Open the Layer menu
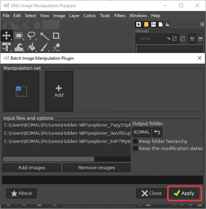Image resolution: width=206 pixels, height=209 pixels. (74, 15)
